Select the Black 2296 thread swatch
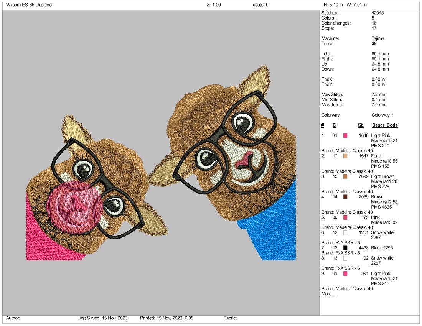Image resolution: width=422 pixels, height=326 pixels. pyautogui.click(x=345, y=248)
